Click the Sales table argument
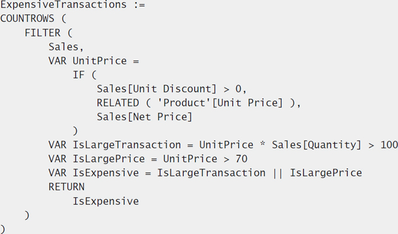Image resolution: width=398 pixels, height=234 pixels. click(64, 47)
